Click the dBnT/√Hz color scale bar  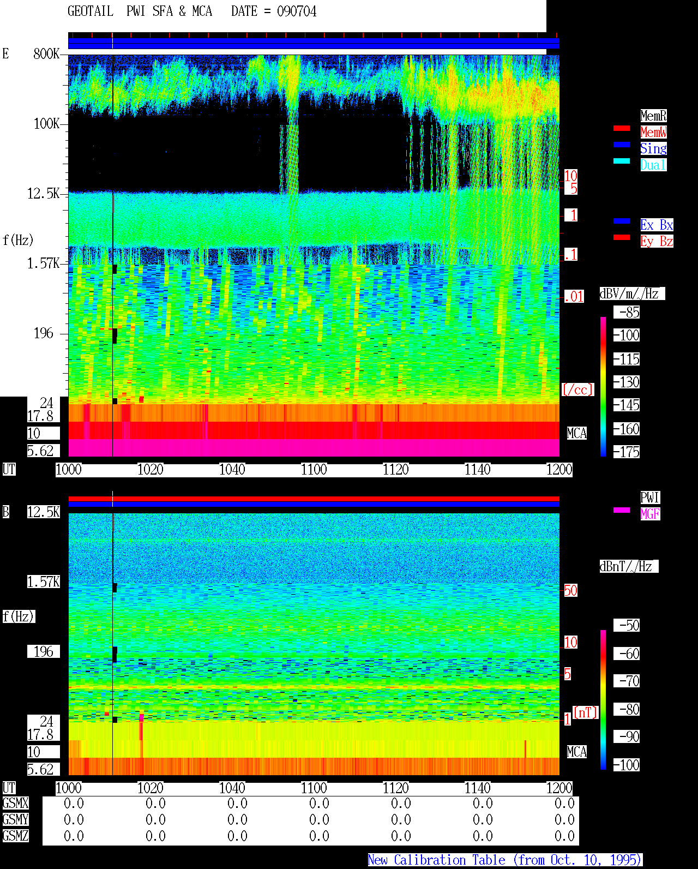[x=603, y=700]
